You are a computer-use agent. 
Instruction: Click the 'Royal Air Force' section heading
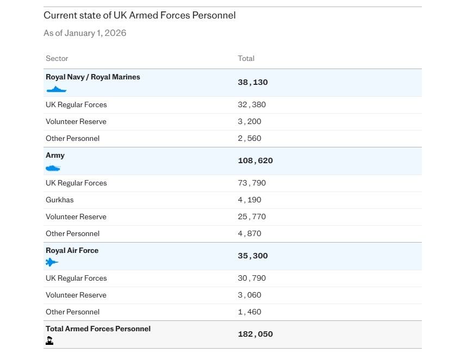[72, 250]
